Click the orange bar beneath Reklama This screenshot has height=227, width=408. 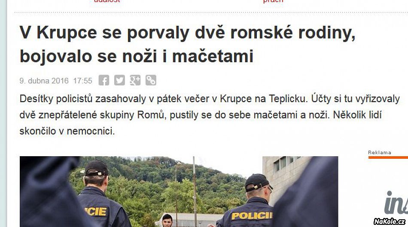(388, 157)
